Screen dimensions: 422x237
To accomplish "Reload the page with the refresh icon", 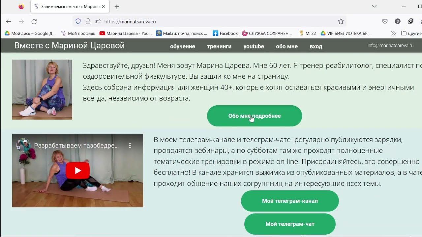I will 34,21.
